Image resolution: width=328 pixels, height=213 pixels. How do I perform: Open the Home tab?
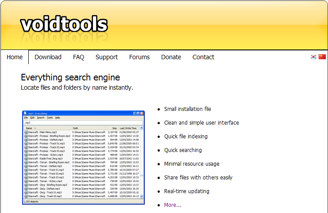point(15,57)
